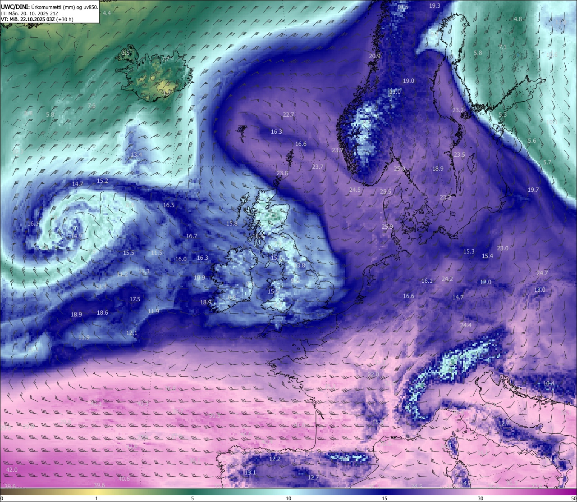Screen dimensions: 577x502
Task: Click the colorbar tick label '30'
Action: [481, 498]
